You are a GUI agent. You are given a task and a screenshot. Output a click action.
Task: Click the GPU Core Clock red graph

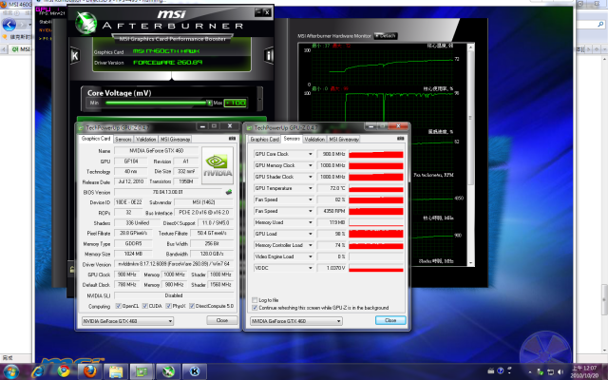376,154
